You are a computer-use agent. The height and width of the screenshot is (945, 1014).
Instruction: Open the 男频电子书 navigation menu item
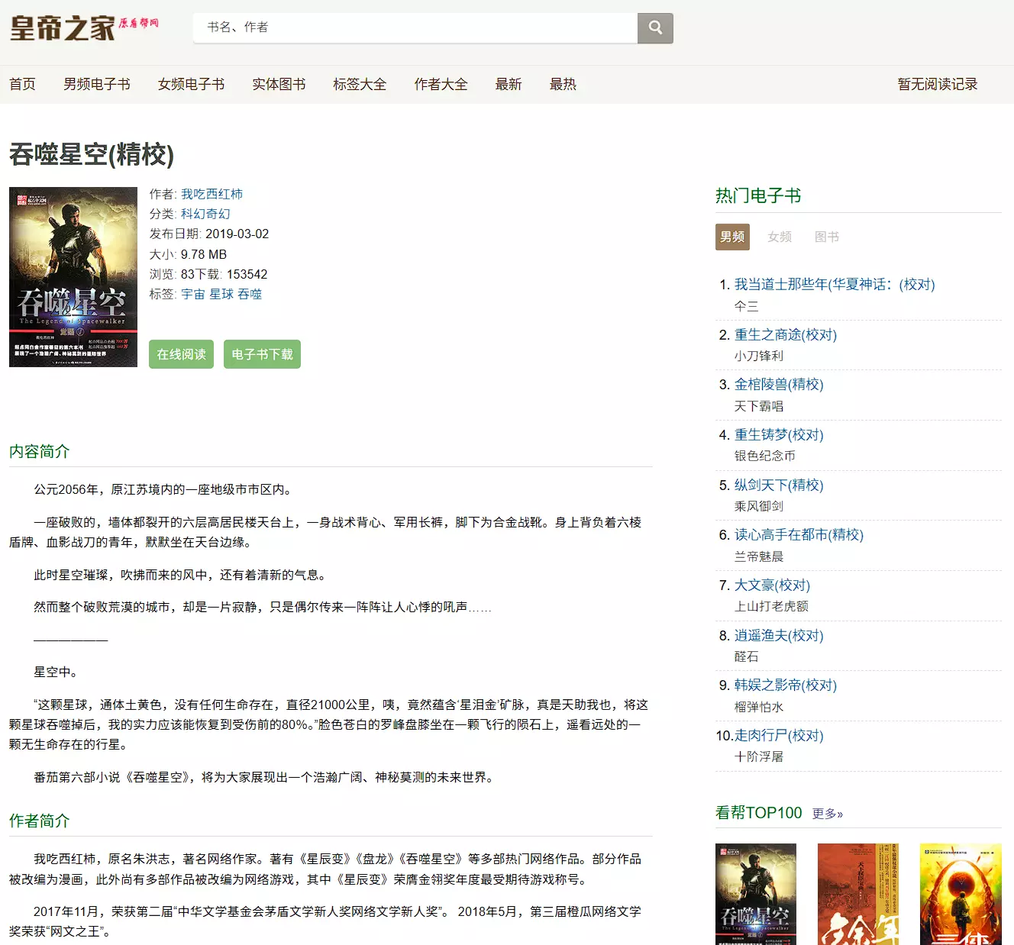pyautogui.click(x=96, y=84)
